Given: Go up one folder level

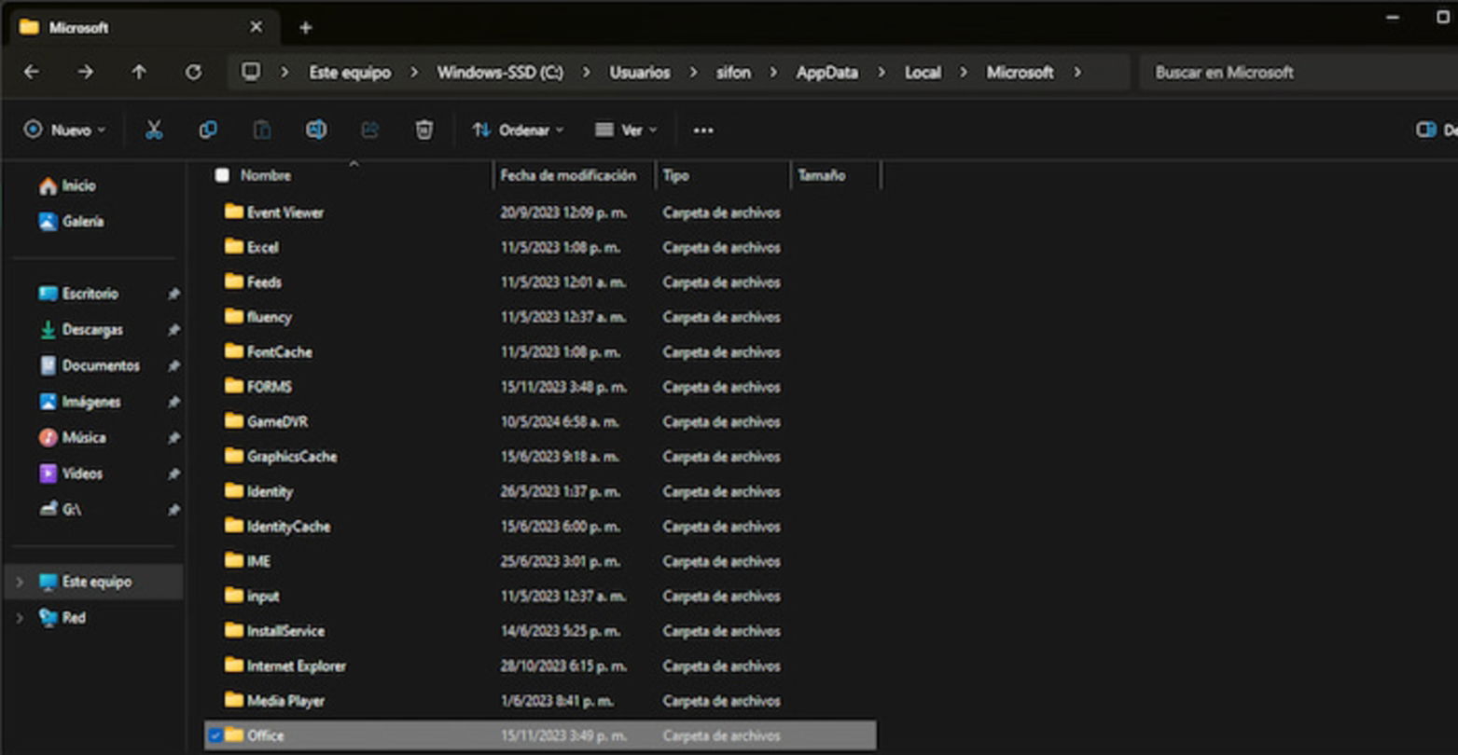Looking at the screenshot, I should (x=139, y=72).
